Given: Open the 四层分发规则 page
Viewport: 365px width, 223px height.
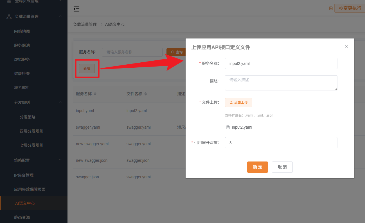Looking at the screenshot, I should [31, 131].
